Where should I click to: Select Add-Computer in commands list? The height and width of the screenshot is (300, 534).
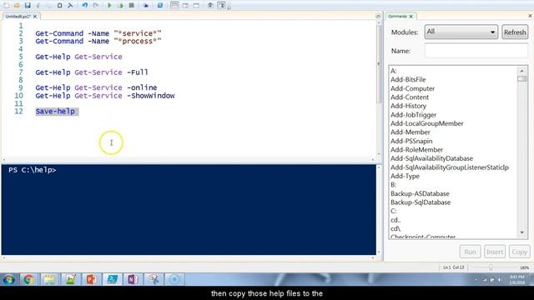click(x=412, y=88)
